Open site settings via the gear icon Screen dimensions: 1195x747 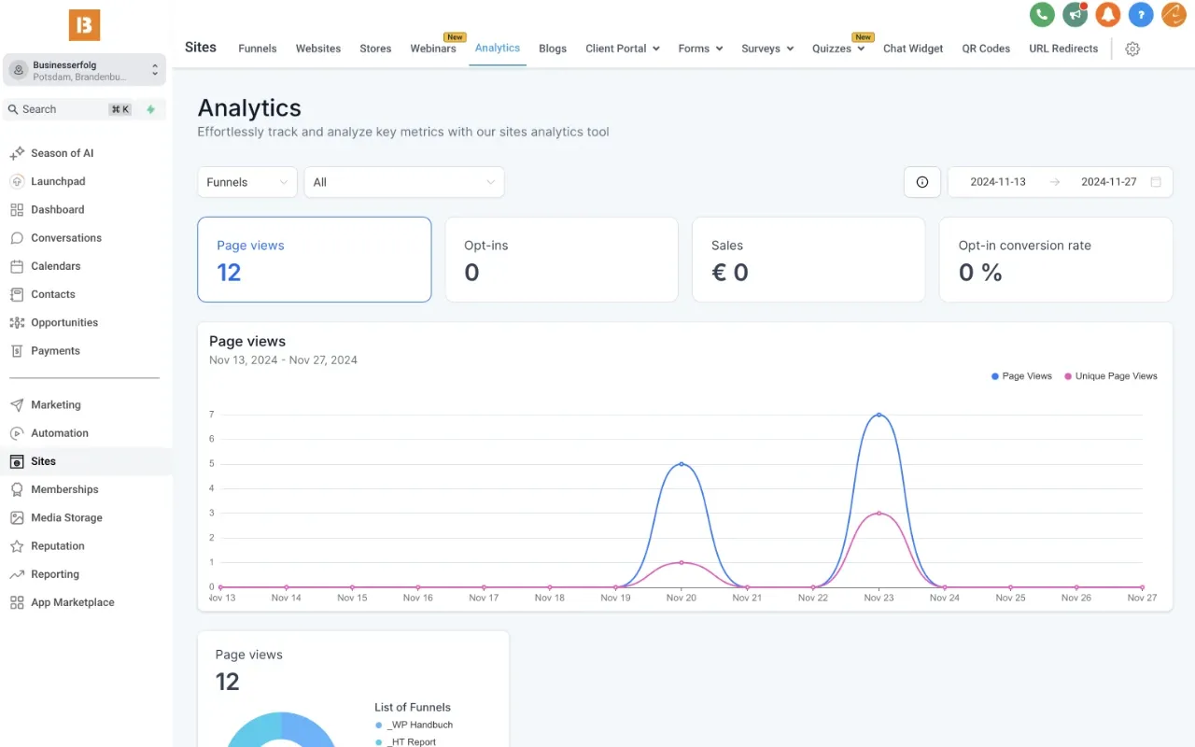coord(1132,49)
